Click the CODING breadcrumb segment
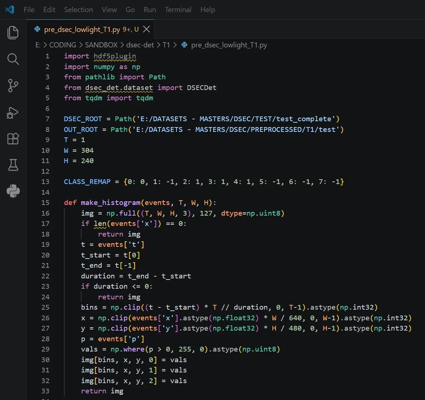425x400 pixels. (63, 45)
